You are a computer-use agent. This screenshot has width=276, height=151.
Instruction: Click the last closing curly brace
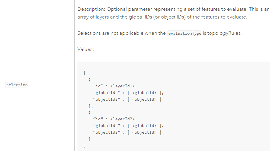click(x=90, y=139)
